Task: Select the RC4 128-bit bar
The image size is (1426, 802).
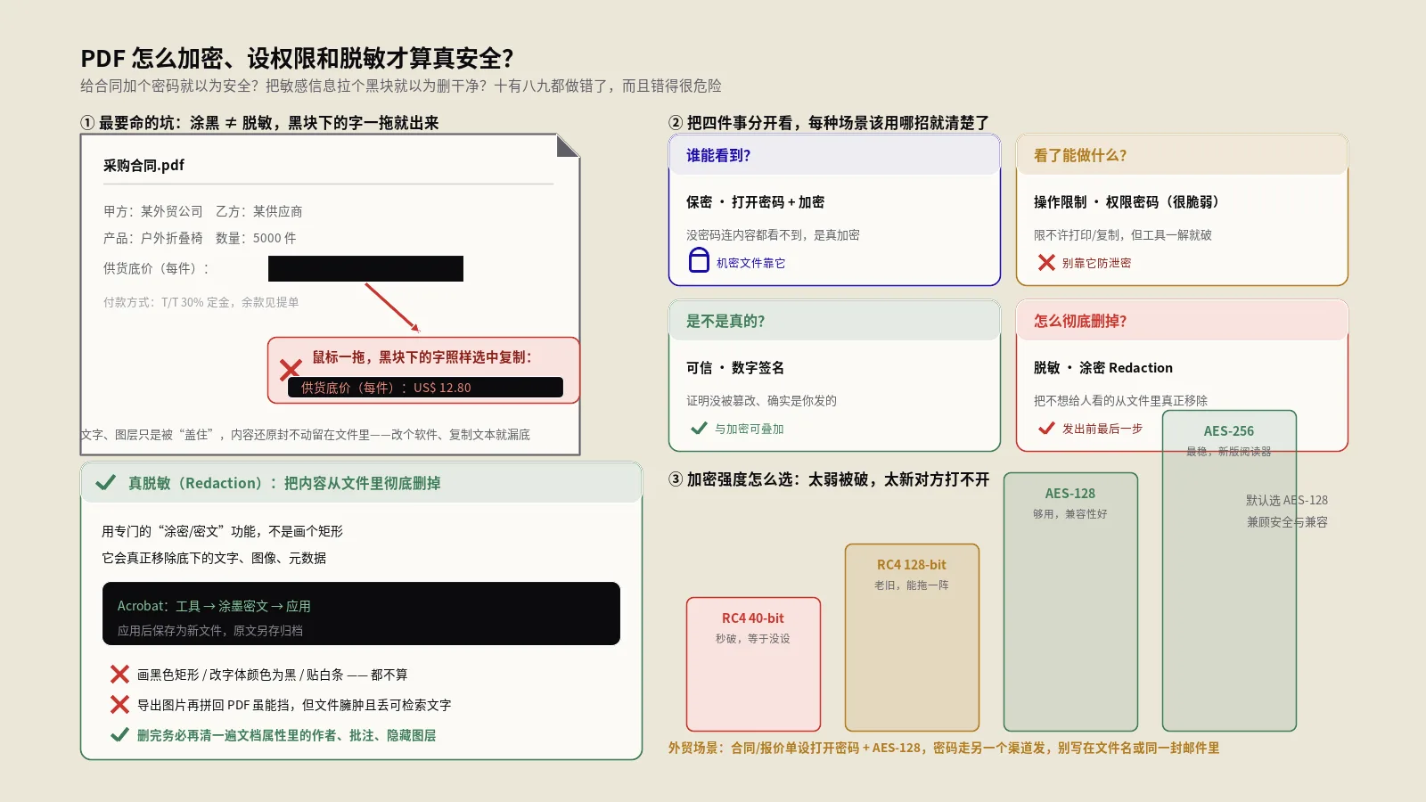Action: point(912,637)
